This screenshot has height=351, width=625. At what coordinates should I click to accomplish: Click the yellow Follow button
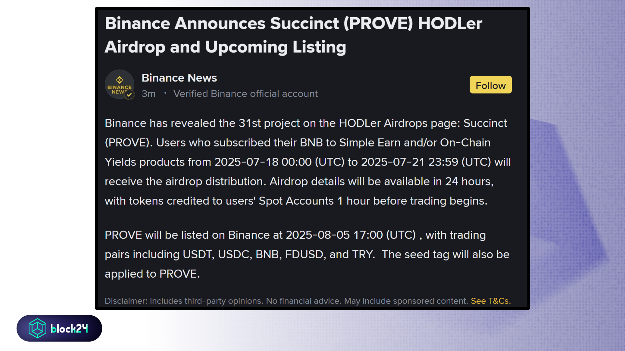tap(491, 85)
